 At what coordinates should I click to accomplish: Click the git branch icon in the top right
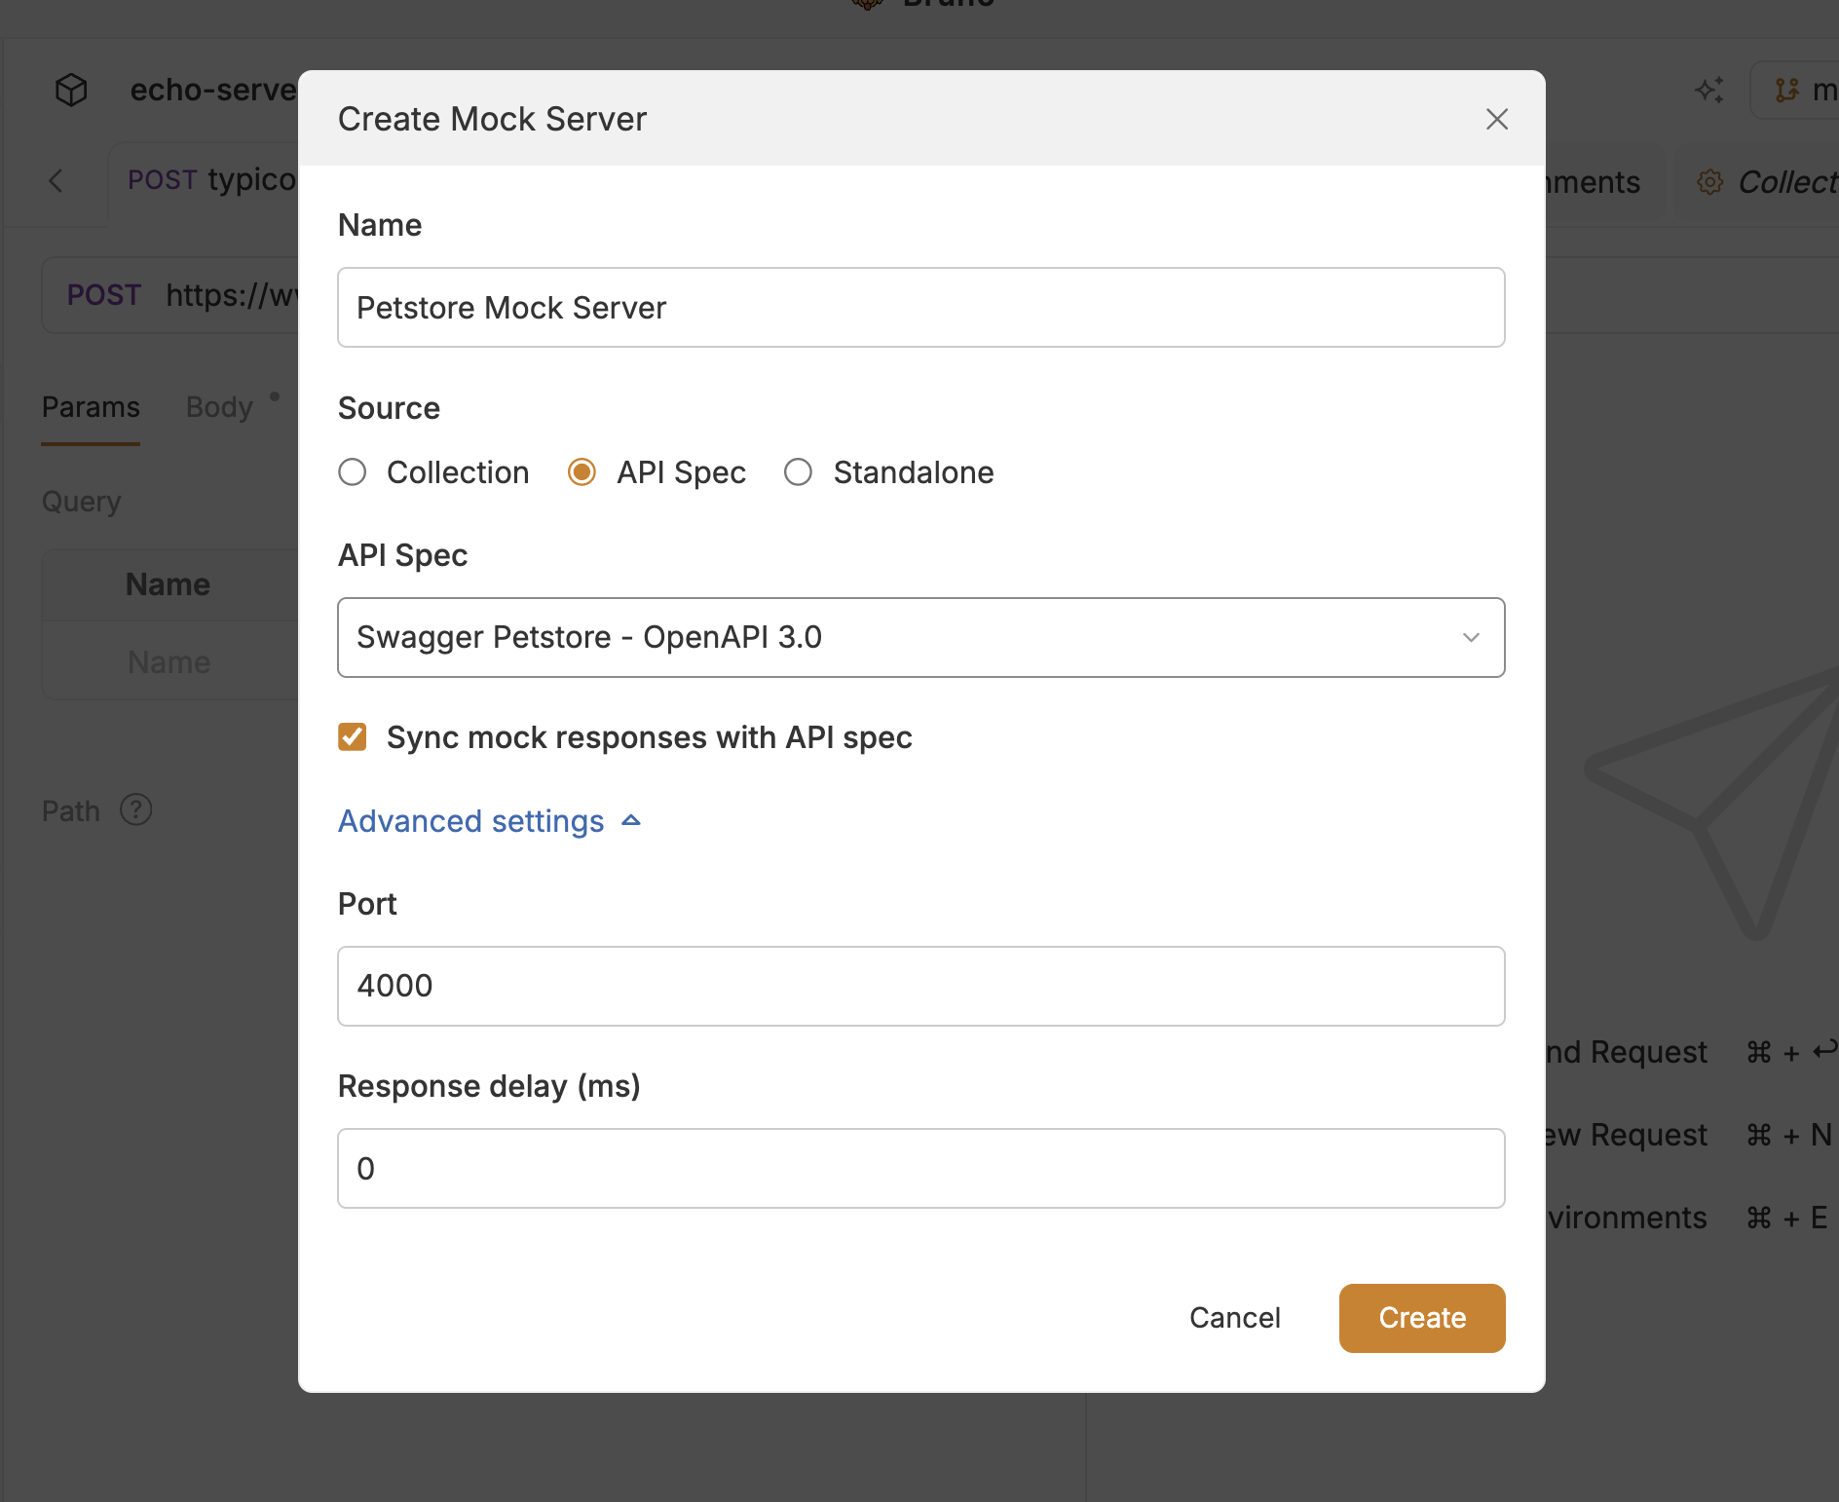(x=1786, y=90)
